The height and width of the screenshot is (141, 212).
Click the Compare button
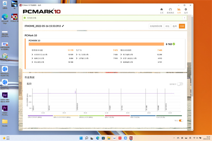pos(167,26)
